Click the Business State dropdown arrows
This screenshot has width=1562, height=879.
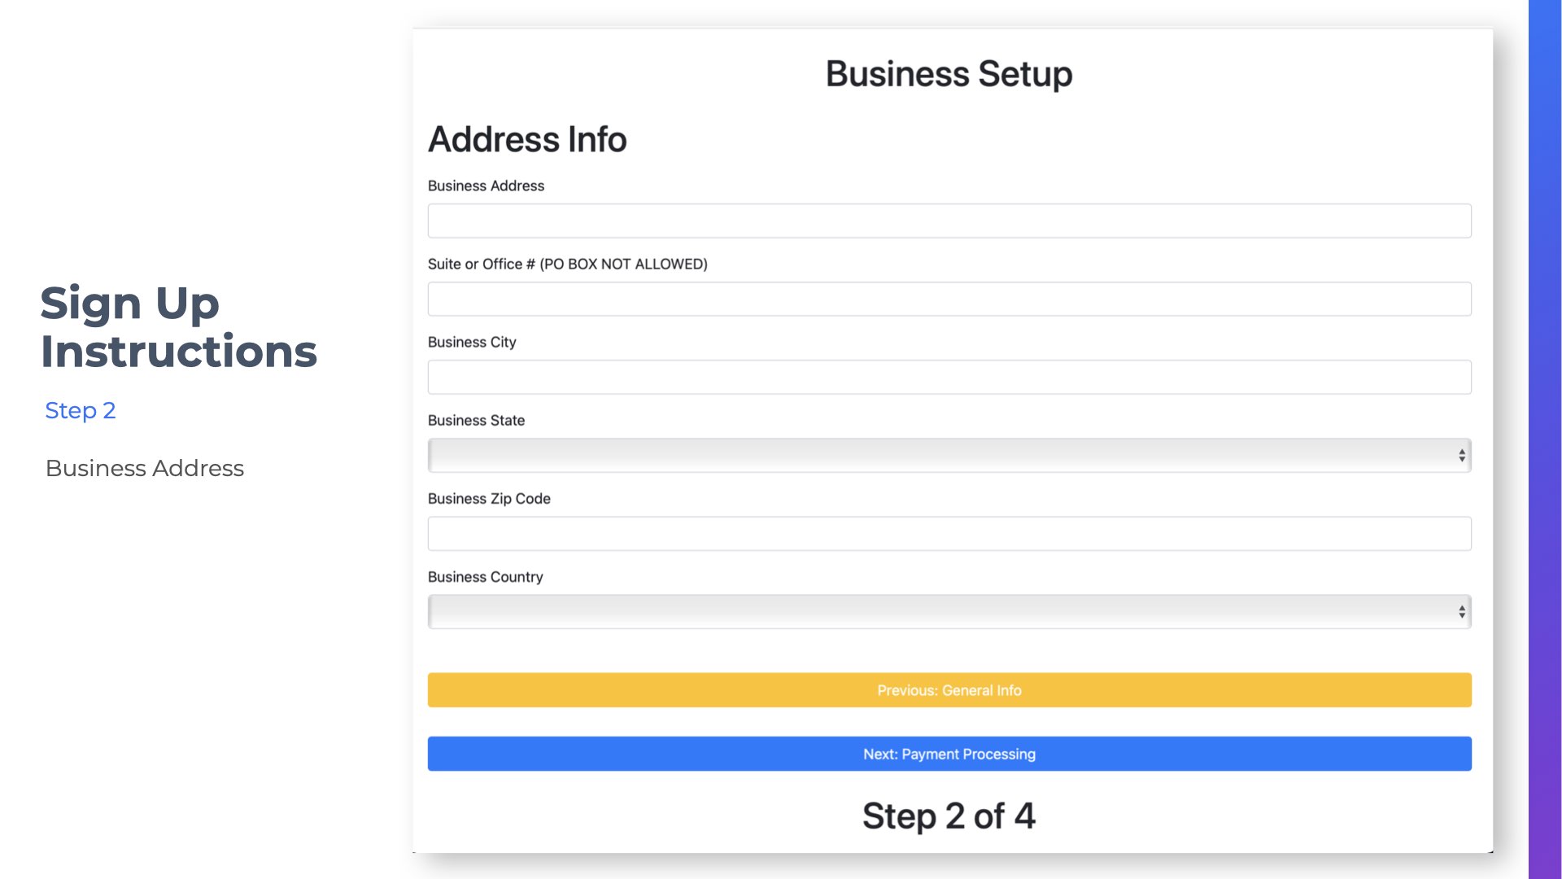click(1461, 456)
